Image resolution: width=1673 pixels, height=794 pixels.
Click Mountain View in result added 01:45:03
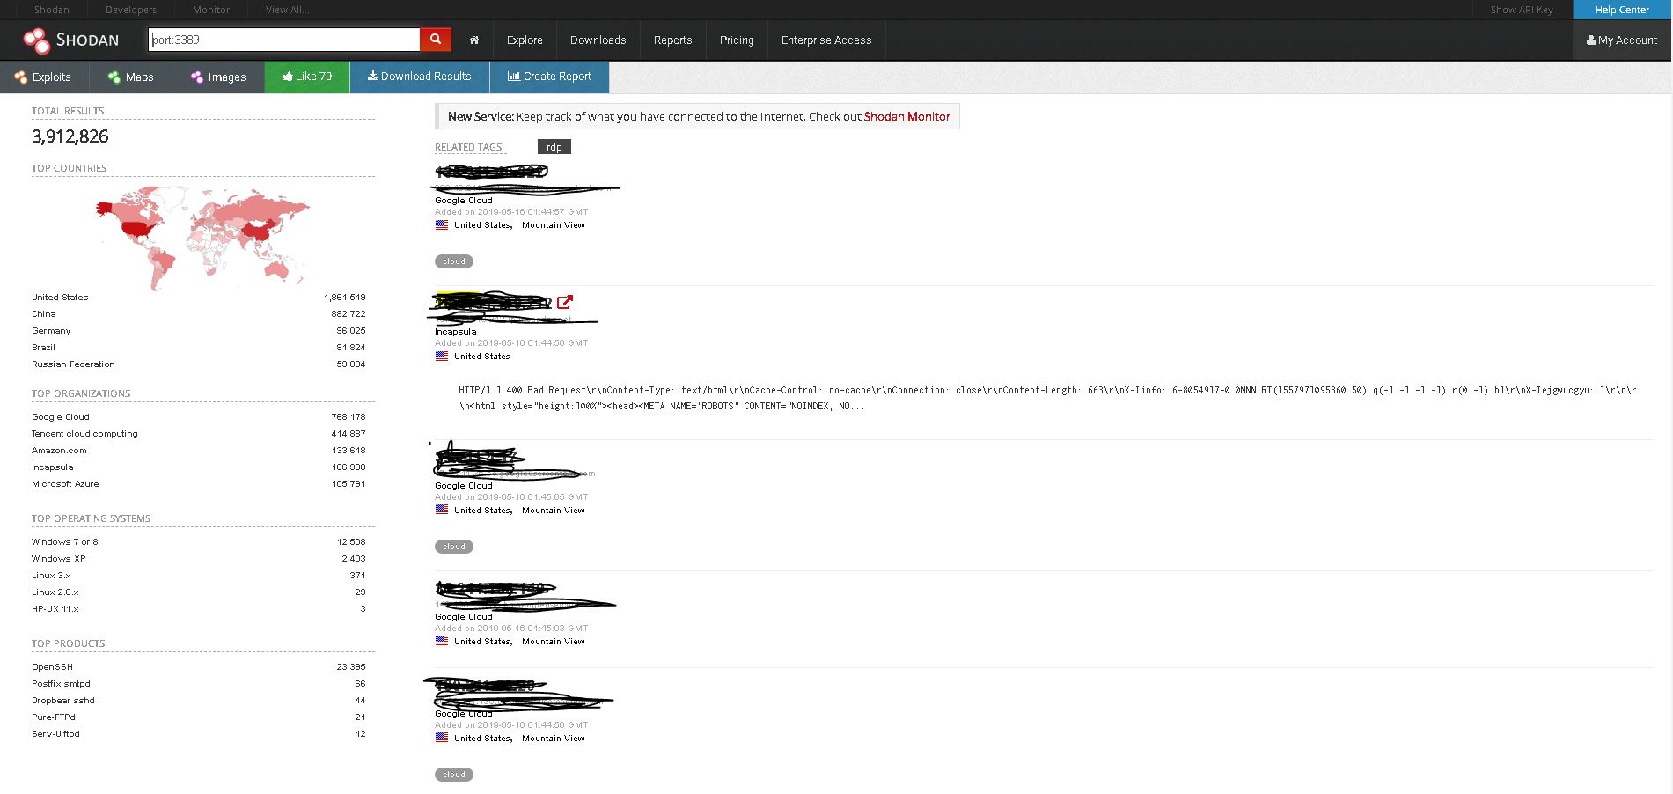[554, 642]
